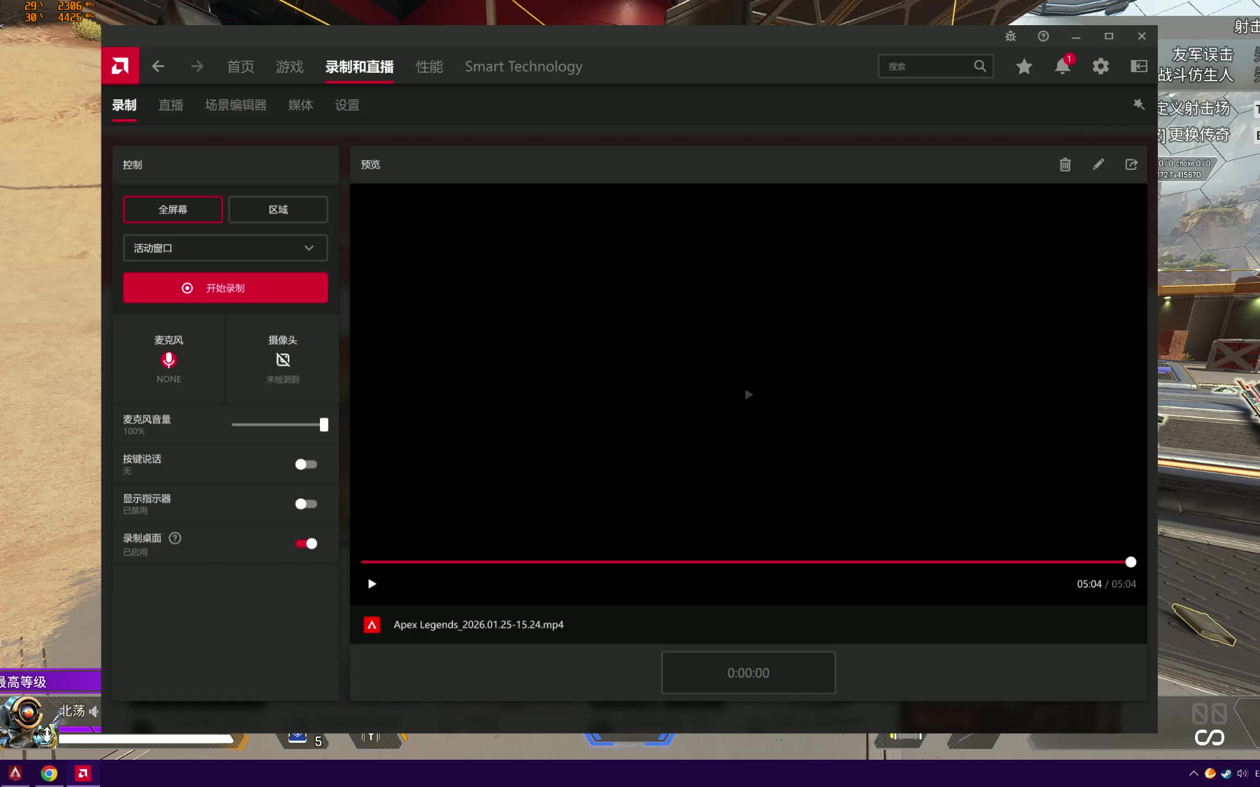
Task: Enable the 按键说话 push-to-talk toggle
Action: [x=306, y=465]
